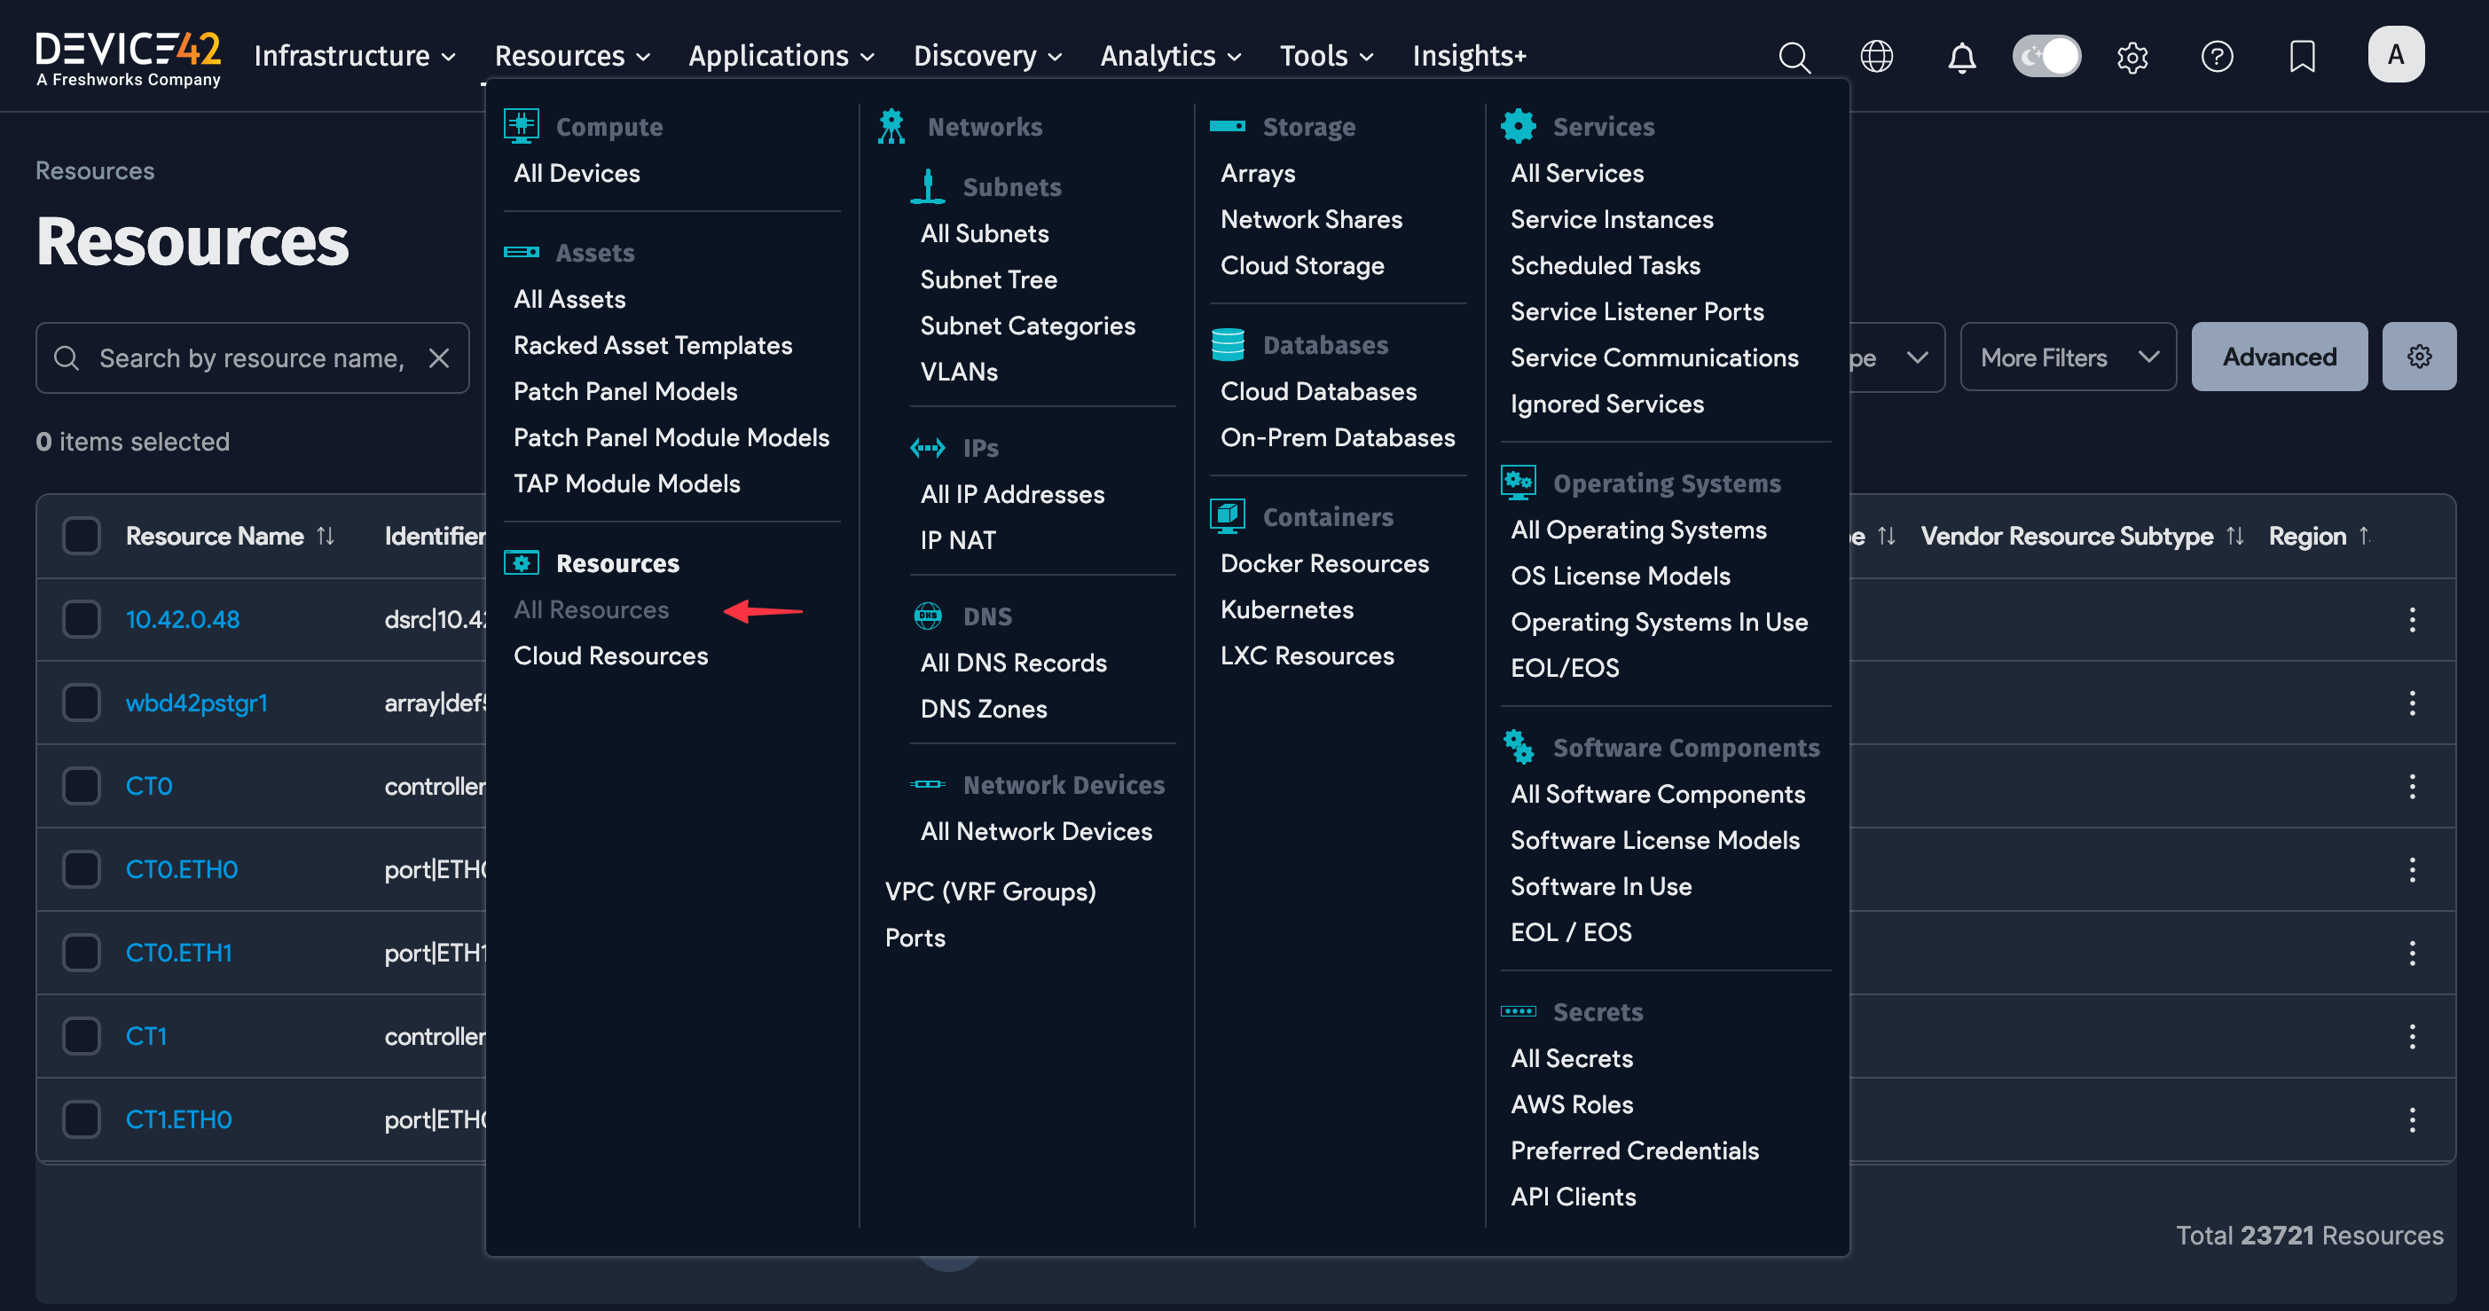Select Kubernetes from the Containers section
This screenshot has width=2489, height=1311.
click(x=1287, y=608)
